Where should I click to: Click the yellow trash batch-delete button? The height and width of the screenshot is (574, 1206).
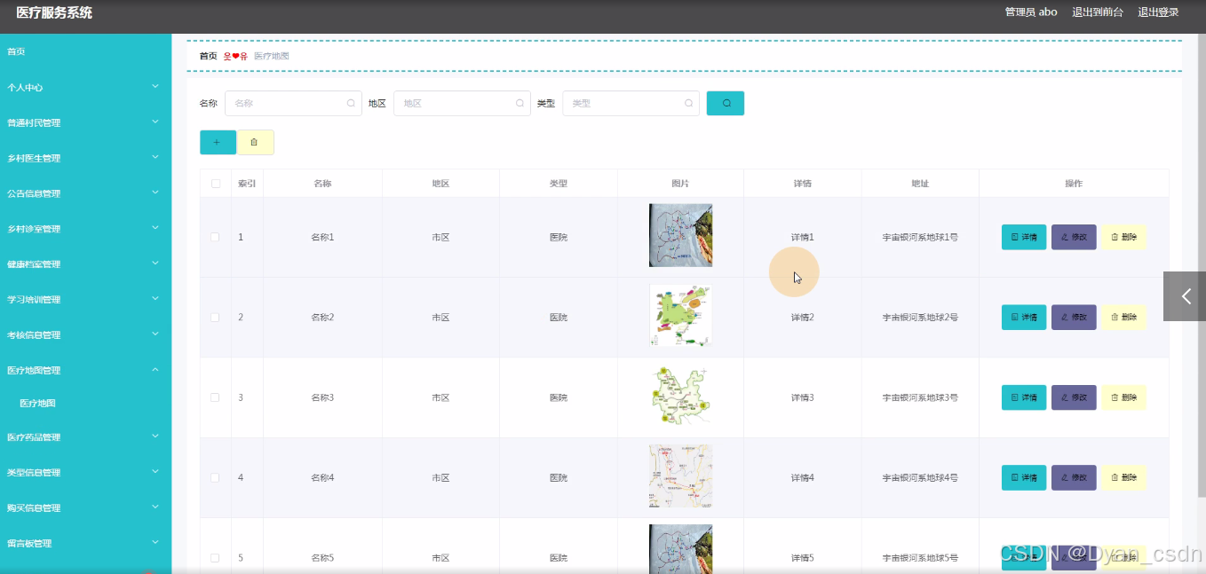[255, 142]
